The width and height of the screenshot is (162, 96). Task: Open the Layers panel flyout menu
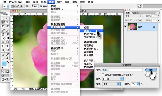pos(159,13)
